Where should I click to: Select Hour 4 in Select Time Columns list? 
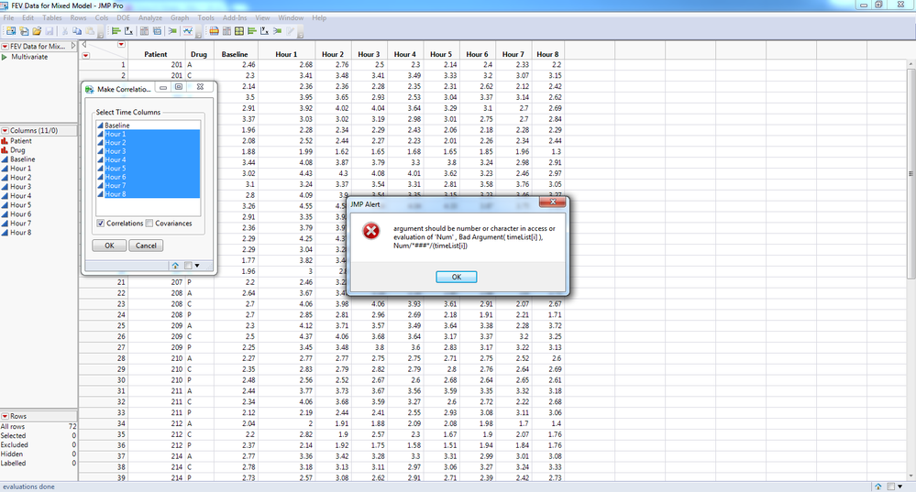click(x=149, y=160)
